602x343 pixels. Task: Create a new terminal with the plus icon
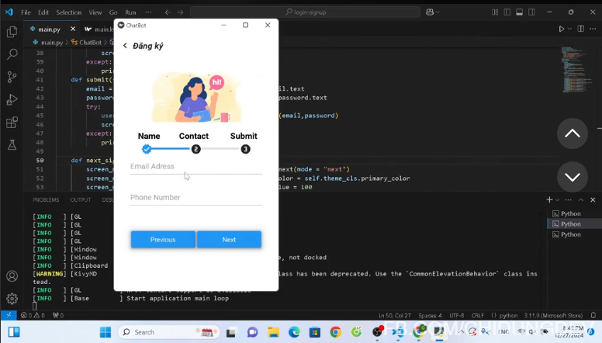click(x=549, y=199)
